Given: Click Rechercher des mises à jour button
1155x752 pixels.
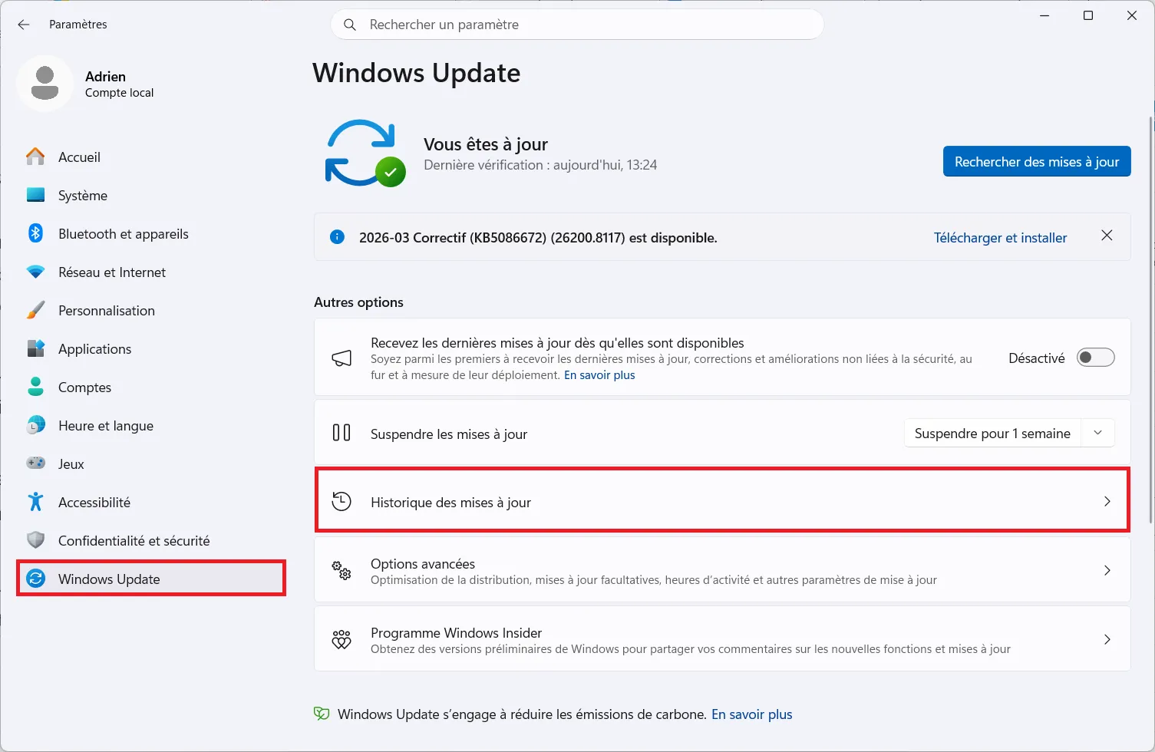Looking at the screenshot, I should pyautogui.click(x=1036, y=161).
